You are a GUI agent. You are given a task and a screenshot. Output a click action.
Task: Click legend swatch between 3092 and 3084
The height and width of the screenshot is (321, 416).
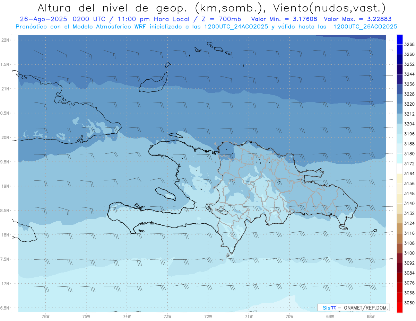click(x=399, y=268)
